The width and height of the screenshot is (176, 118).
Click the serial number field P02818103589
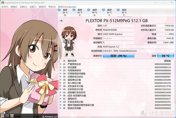(119, 30)
